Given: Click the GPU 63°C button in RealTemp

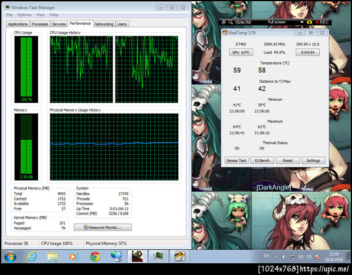Looking at the screenshot, I should 241,52.
